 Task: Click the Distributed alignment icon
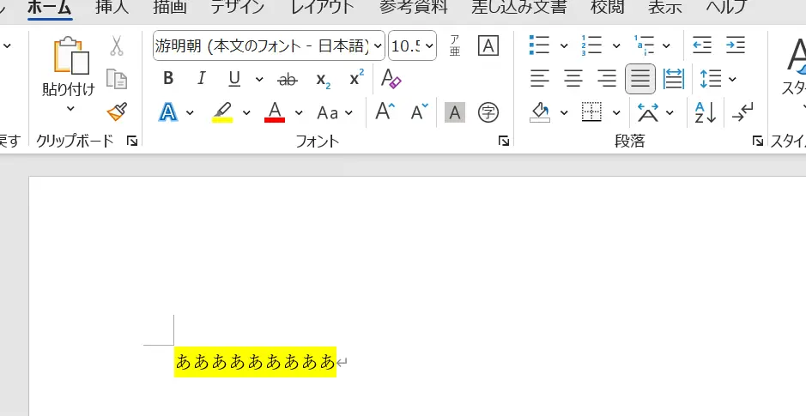pos(673,79)
